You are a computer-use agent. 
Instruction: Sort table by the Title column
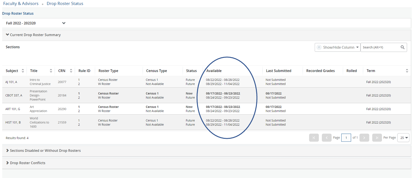pos(51,71)
